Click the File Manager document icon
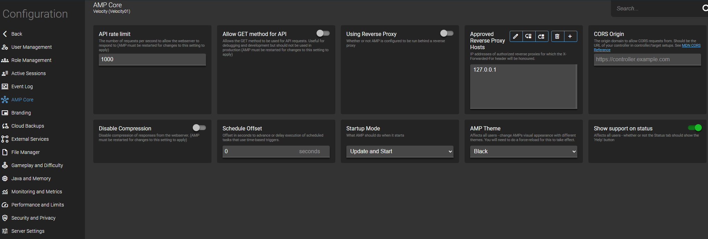 [5, 152]
